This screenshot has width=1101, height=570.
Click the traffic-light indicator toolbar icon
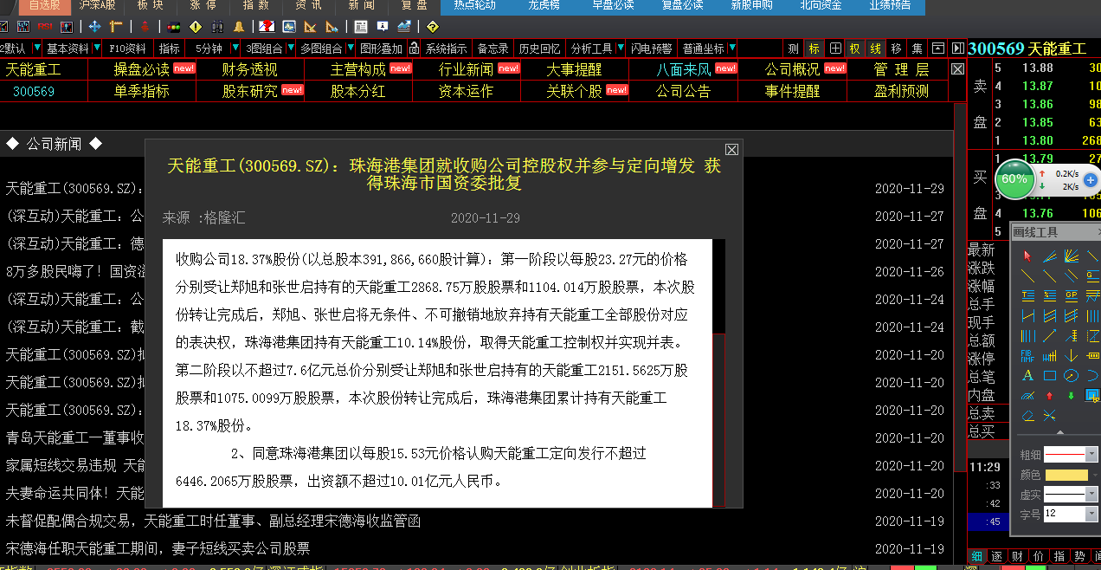(174, 27)
